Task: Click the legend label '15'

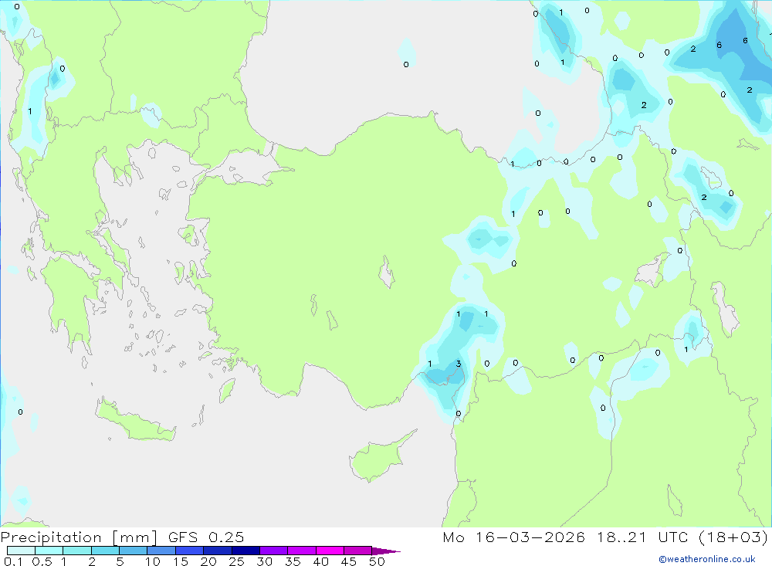Action: pyautogui.click(x=181, y=561)
